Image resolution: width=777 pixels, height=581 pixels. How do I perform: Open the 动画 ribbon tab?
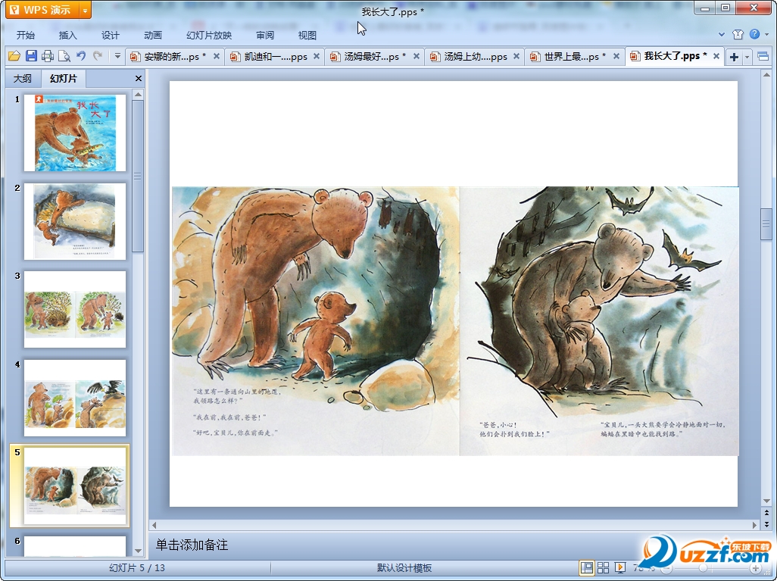[x=153, y=35]
